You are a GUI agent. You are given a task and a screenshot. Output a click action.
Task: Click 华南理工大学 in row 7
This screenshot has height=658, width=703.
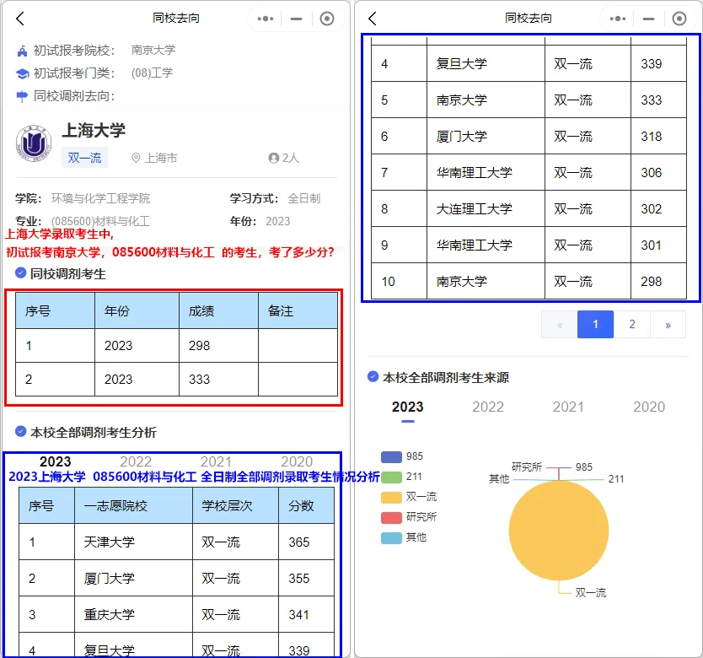[x=475, y=172]
